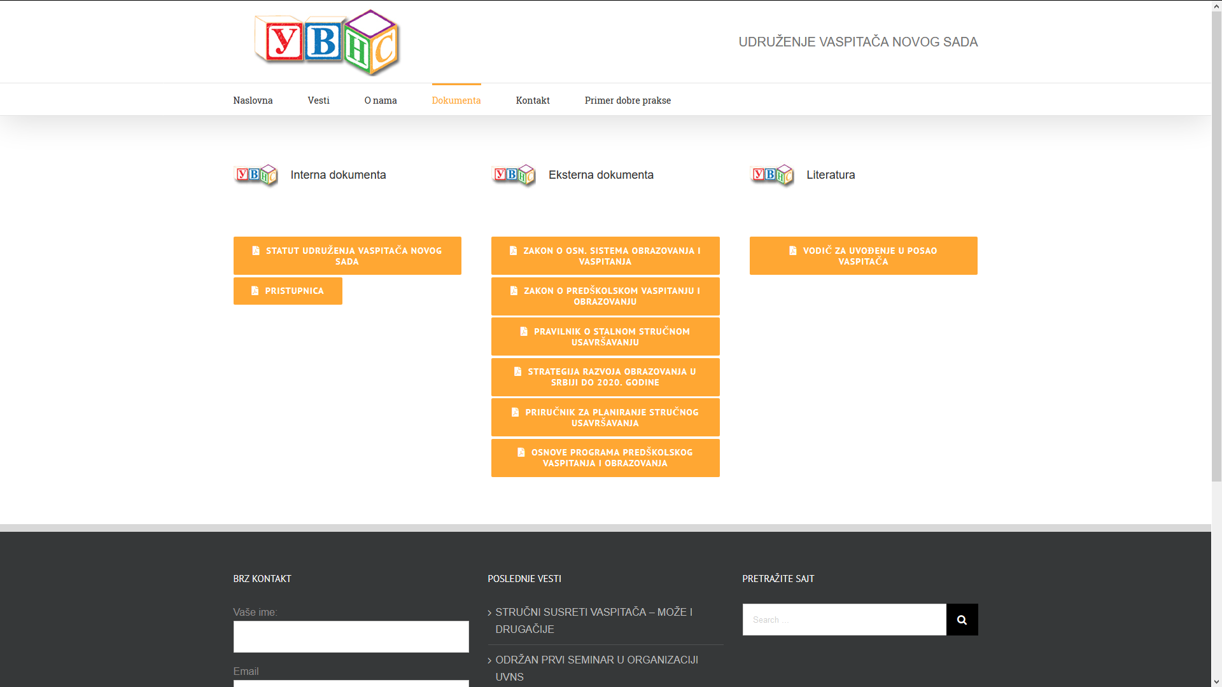Click the PDF icon on the Pristupnica button
The image size is (1222, 687).
pyautogui.click(x=255, y=291)
